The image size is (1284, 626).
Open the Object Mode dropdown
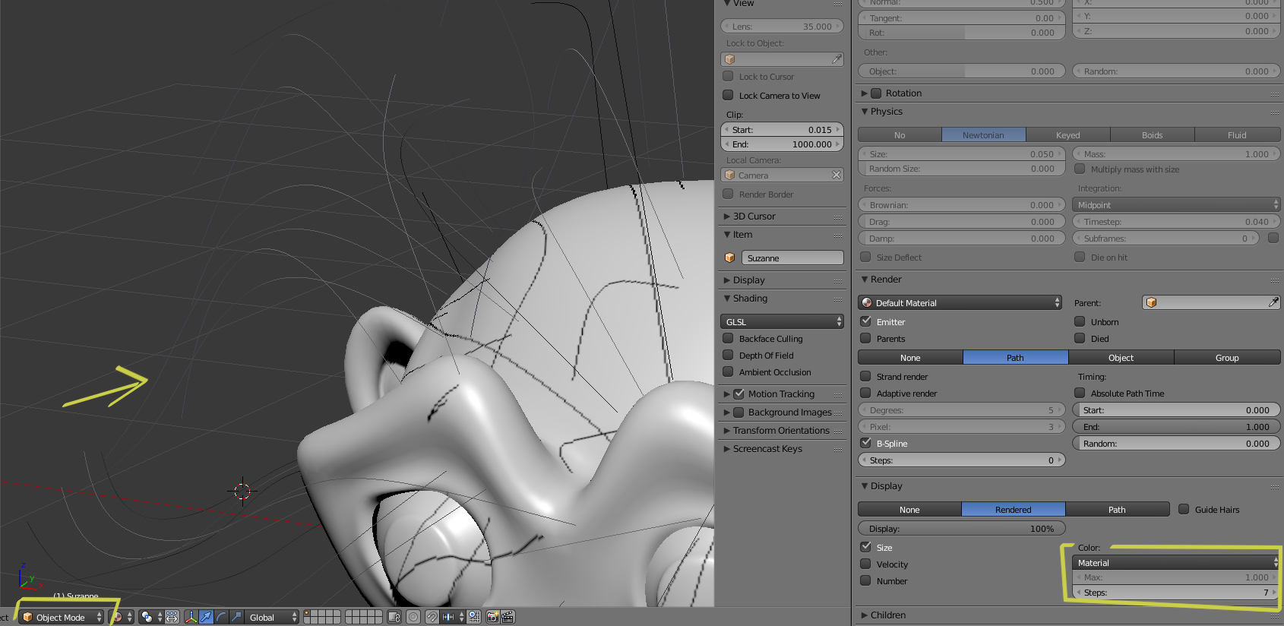pos(62,617)
